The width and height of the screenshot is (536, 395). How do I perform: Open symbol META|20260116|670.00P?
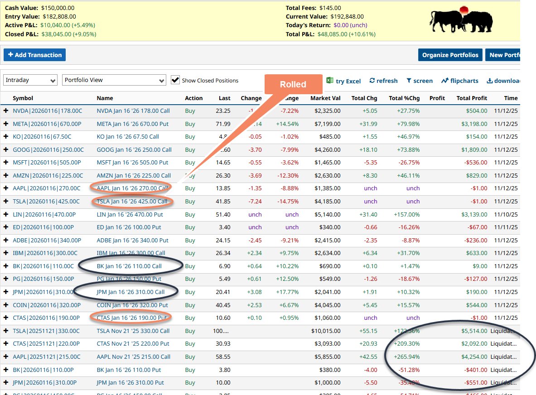47,124
